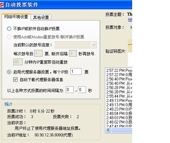
Task: Click the horizontal scrollbar track of log
Action: [x=122, y=130]
